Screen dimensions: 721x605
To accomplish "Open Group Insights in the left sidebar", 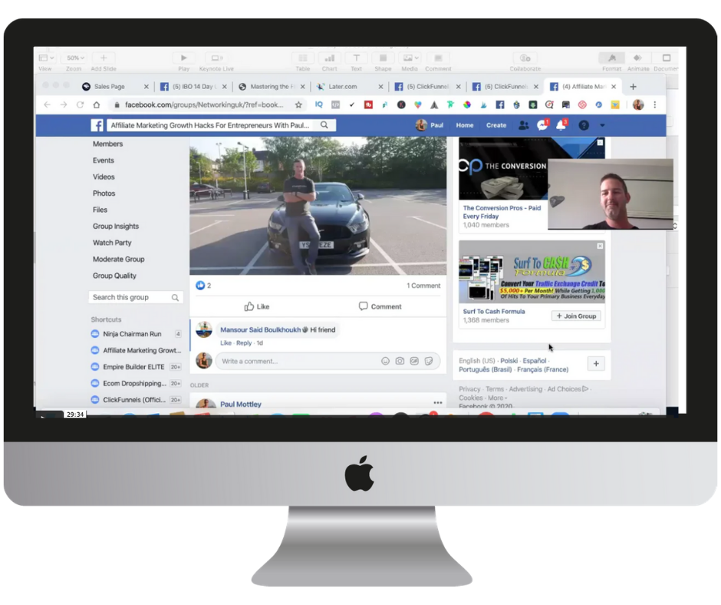I will [x=116, y=226].
